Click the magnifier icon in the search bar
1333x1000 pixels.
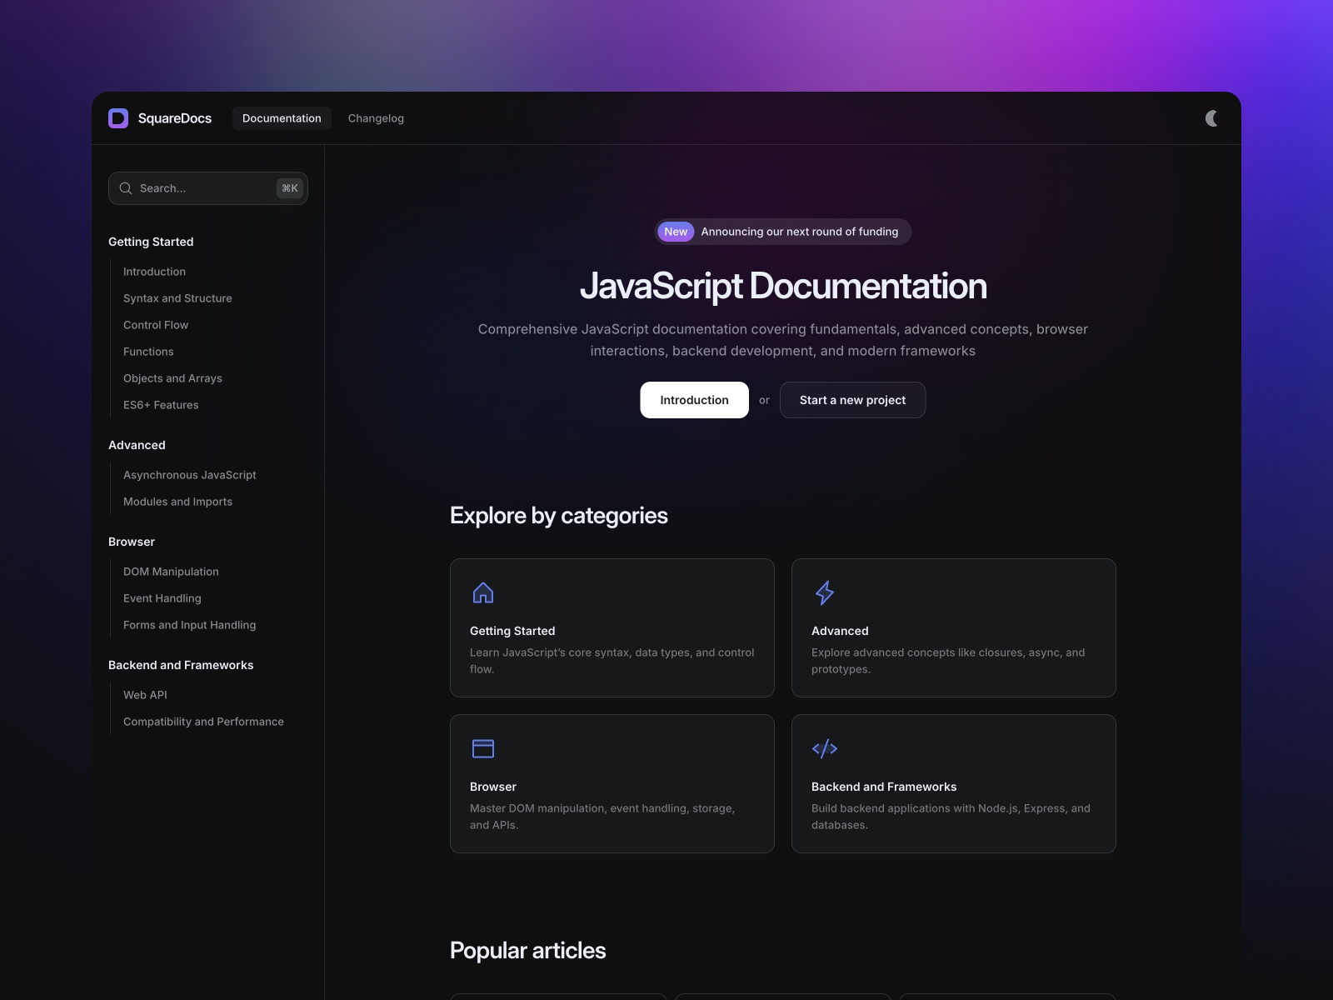pos(125,188)
